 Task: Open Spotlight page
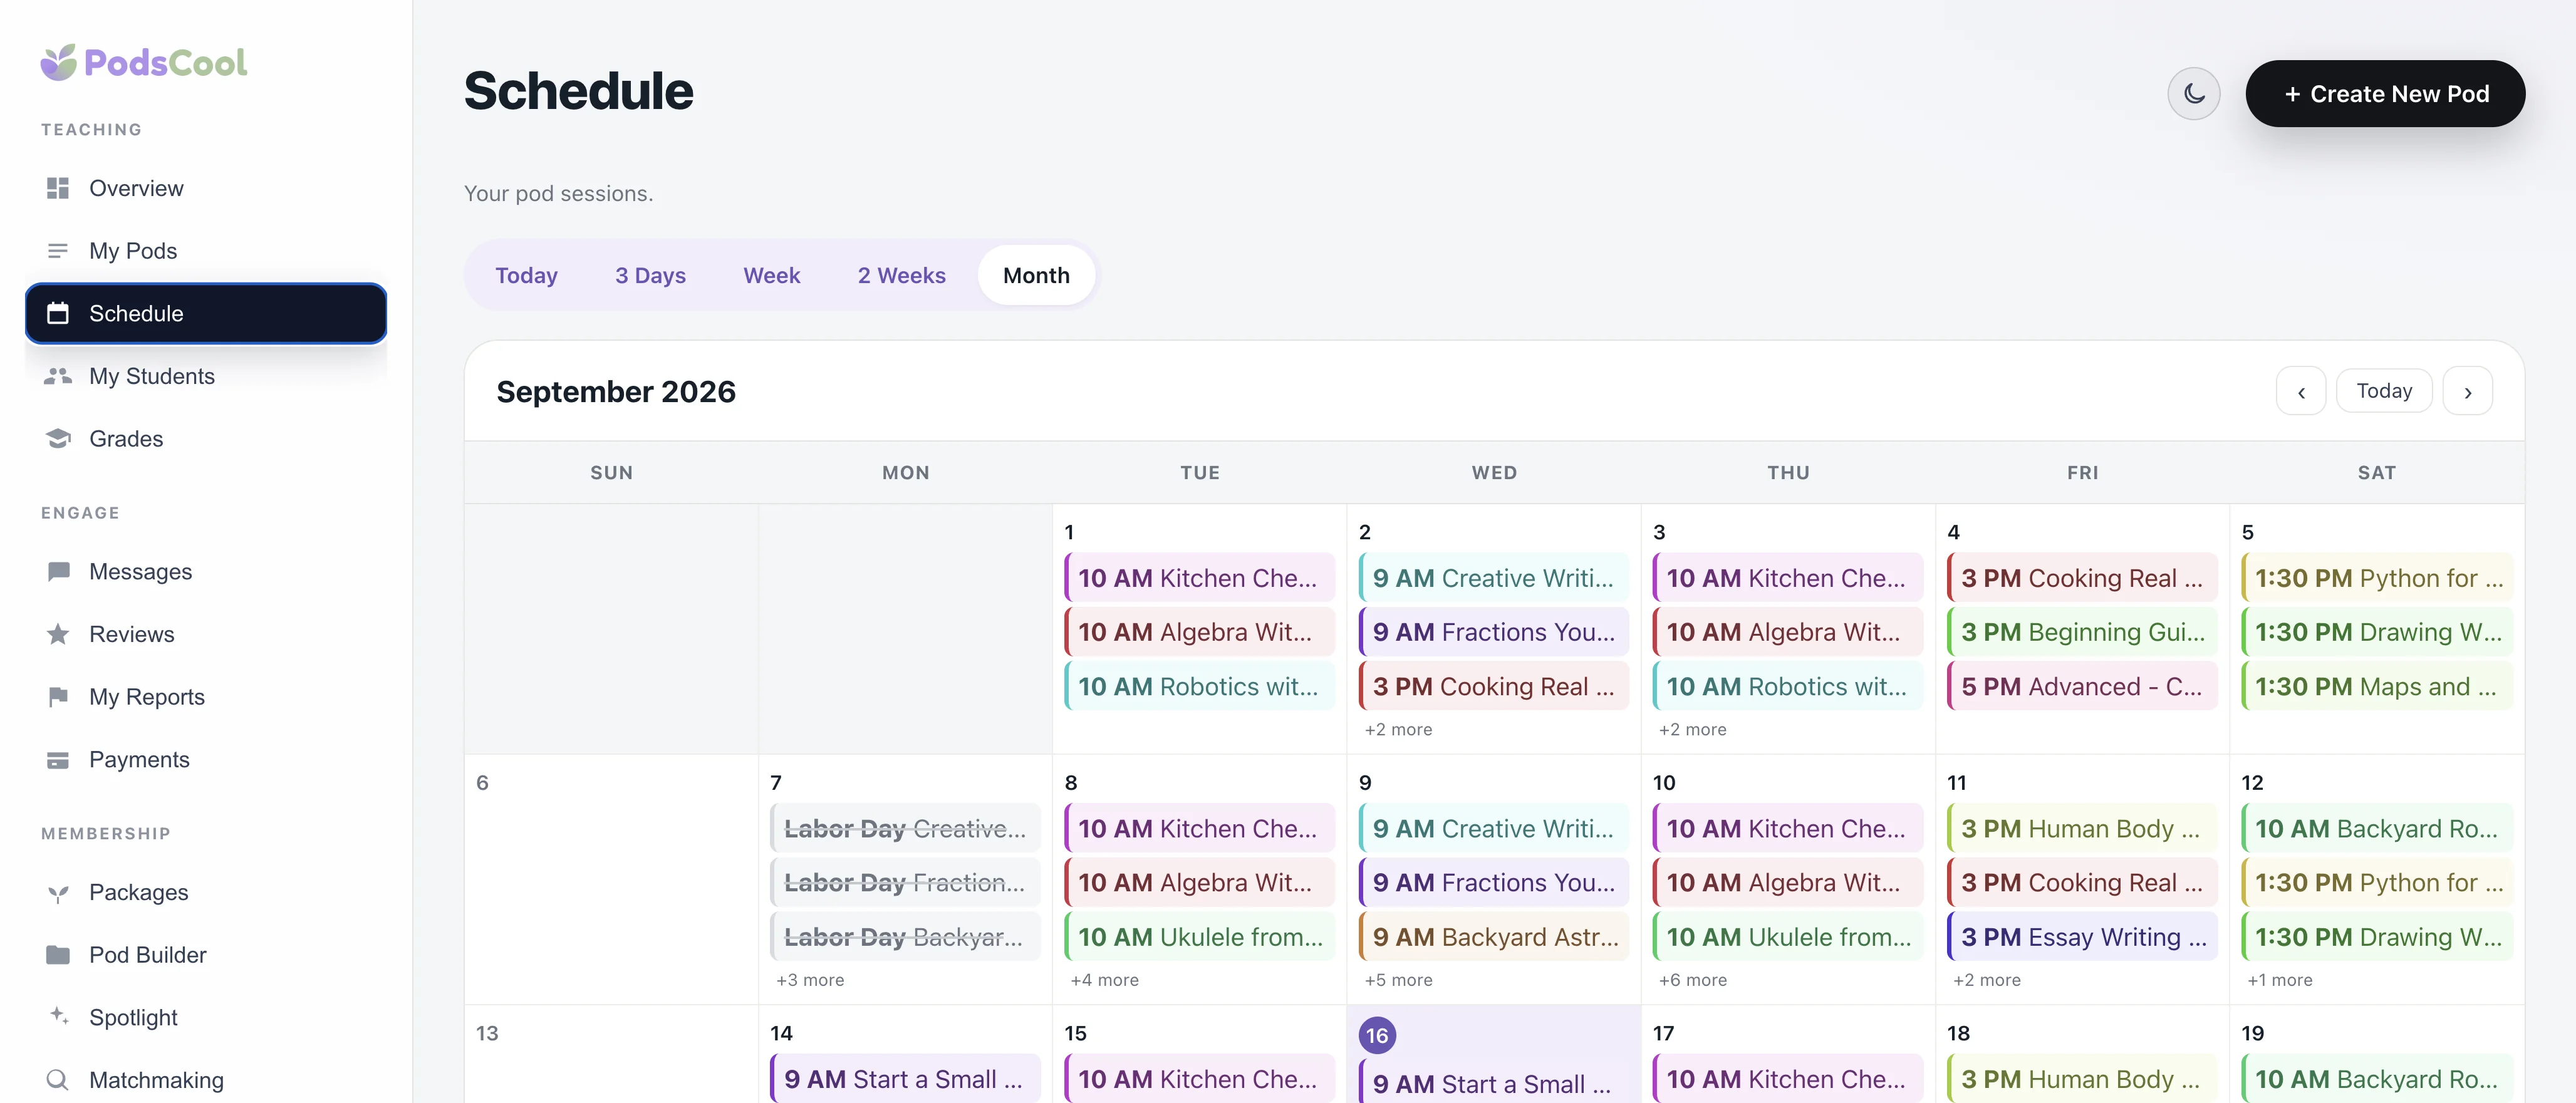(x=206, y=1018)
